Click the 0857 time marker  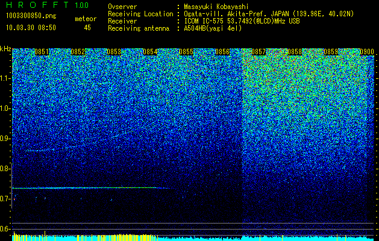click(x=258, y=52)
